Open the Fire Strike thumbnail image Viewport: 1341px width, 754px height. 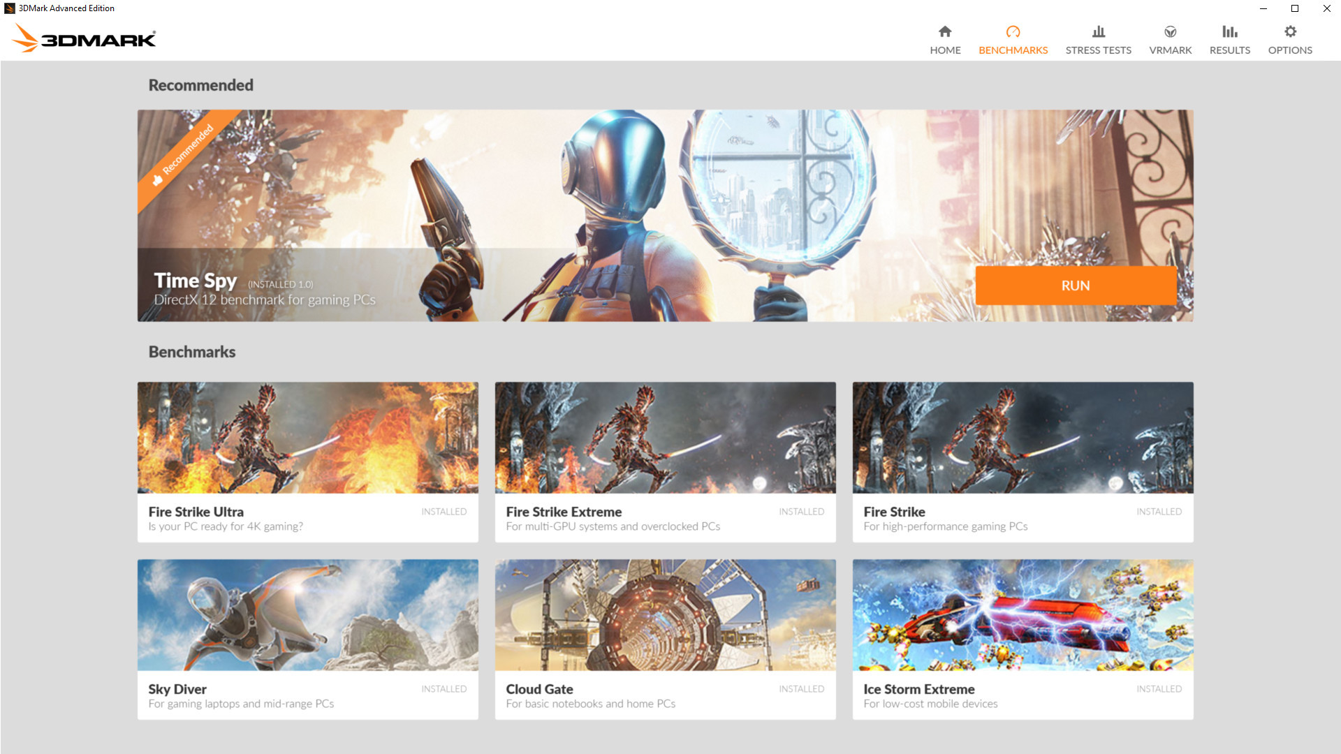click(x=1023, y=438)
